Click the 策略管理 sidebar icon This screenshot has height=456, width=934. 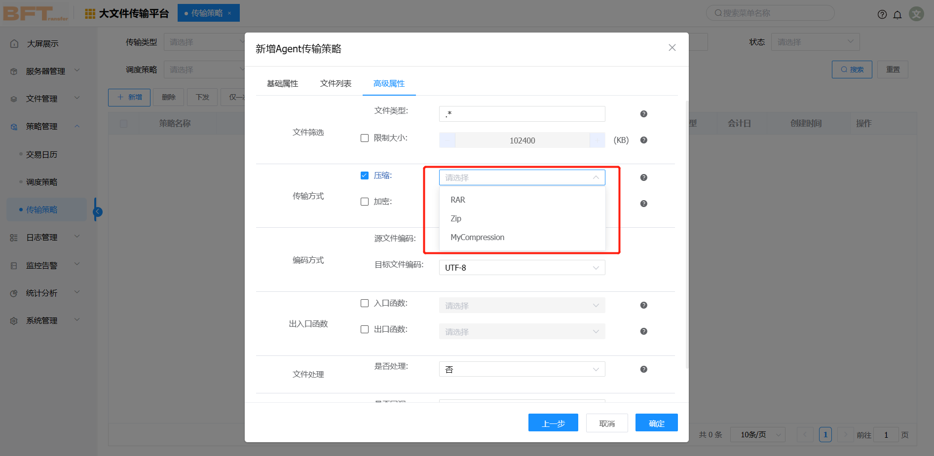click(14, 127)
